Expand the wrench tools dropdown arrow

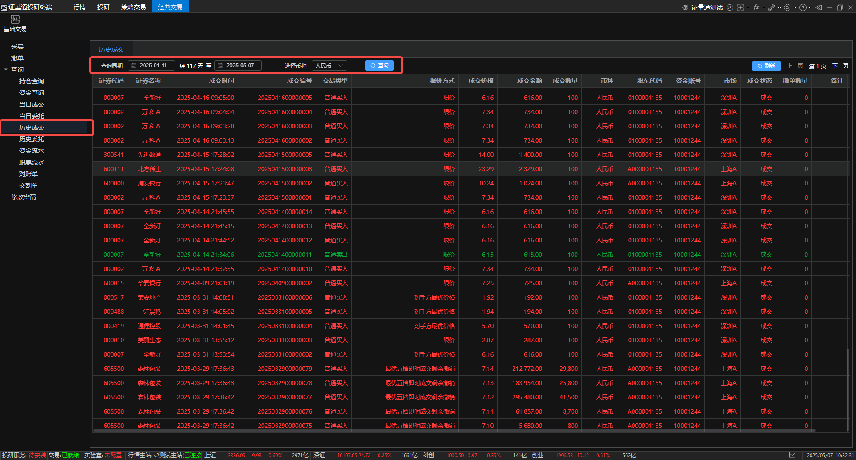[779, 8]
